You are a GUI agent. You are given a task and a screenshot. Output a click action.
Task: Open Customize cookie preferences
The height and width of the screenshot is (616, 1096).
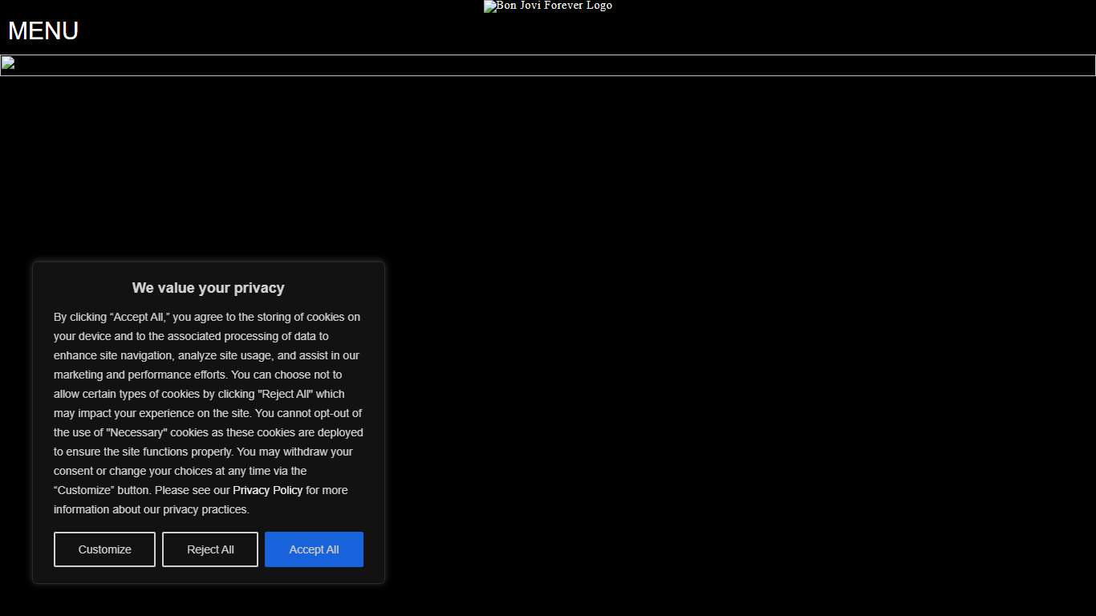pos(104,549)
